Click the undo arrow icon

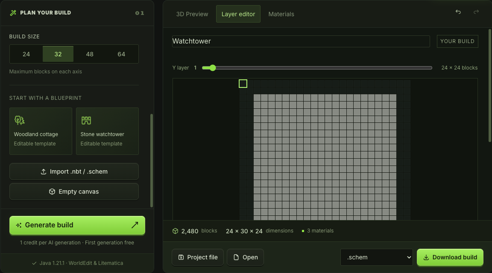(458, 12)
